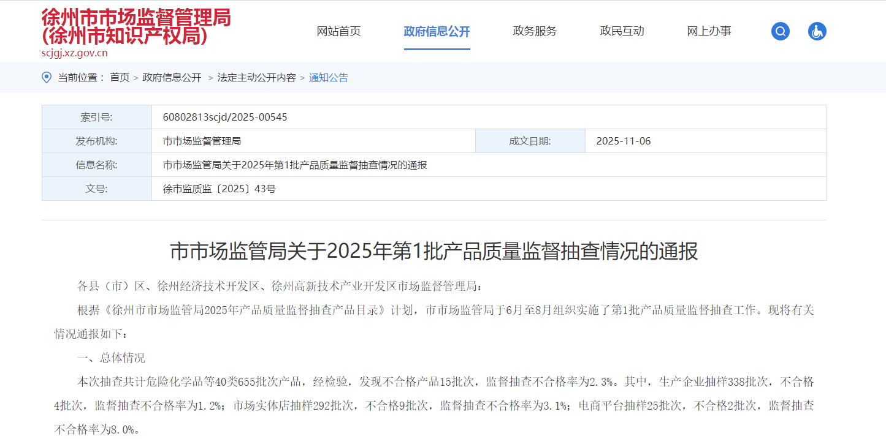Click the 成文日期 value 2025-11-06
This screenshot has width=886, height=439.
tap(624, 141)
